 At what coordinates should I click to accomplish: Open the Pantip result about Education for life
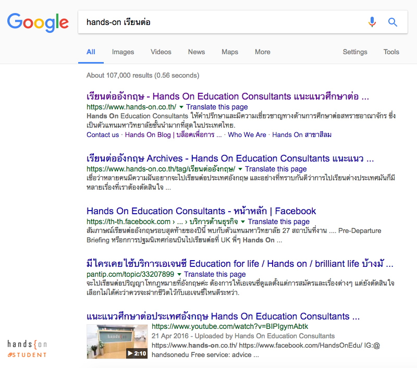click(x=240, y=264)
